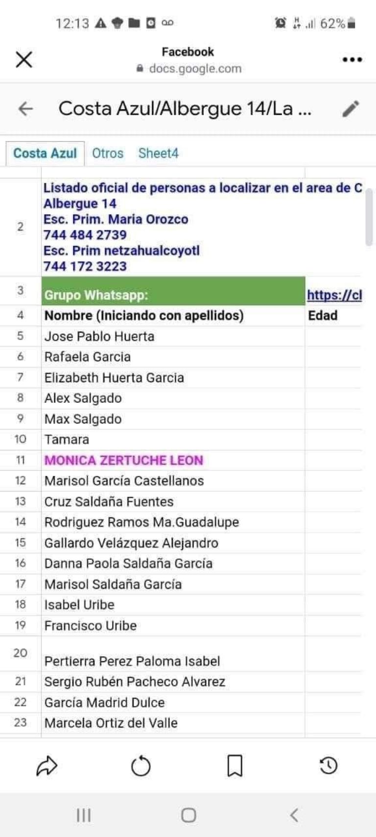Switch to the Otros sheet tab
Image resolution: width=376 pixels, height=837 pixels.
tap(108, 154)
